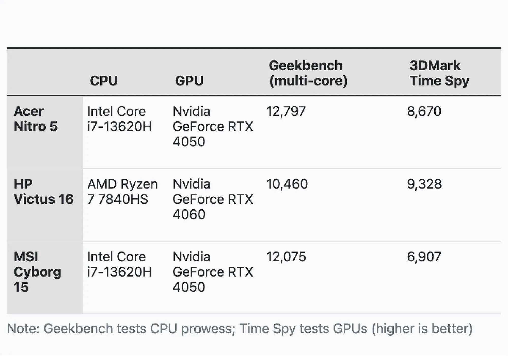Click the note text below the table
This screenshot has width=508, height=356.
[240, 329]
